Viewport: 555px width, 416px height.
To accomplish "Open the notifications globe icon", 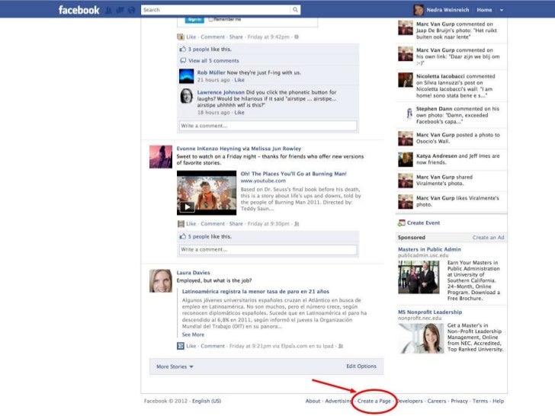I will point(131,10).
